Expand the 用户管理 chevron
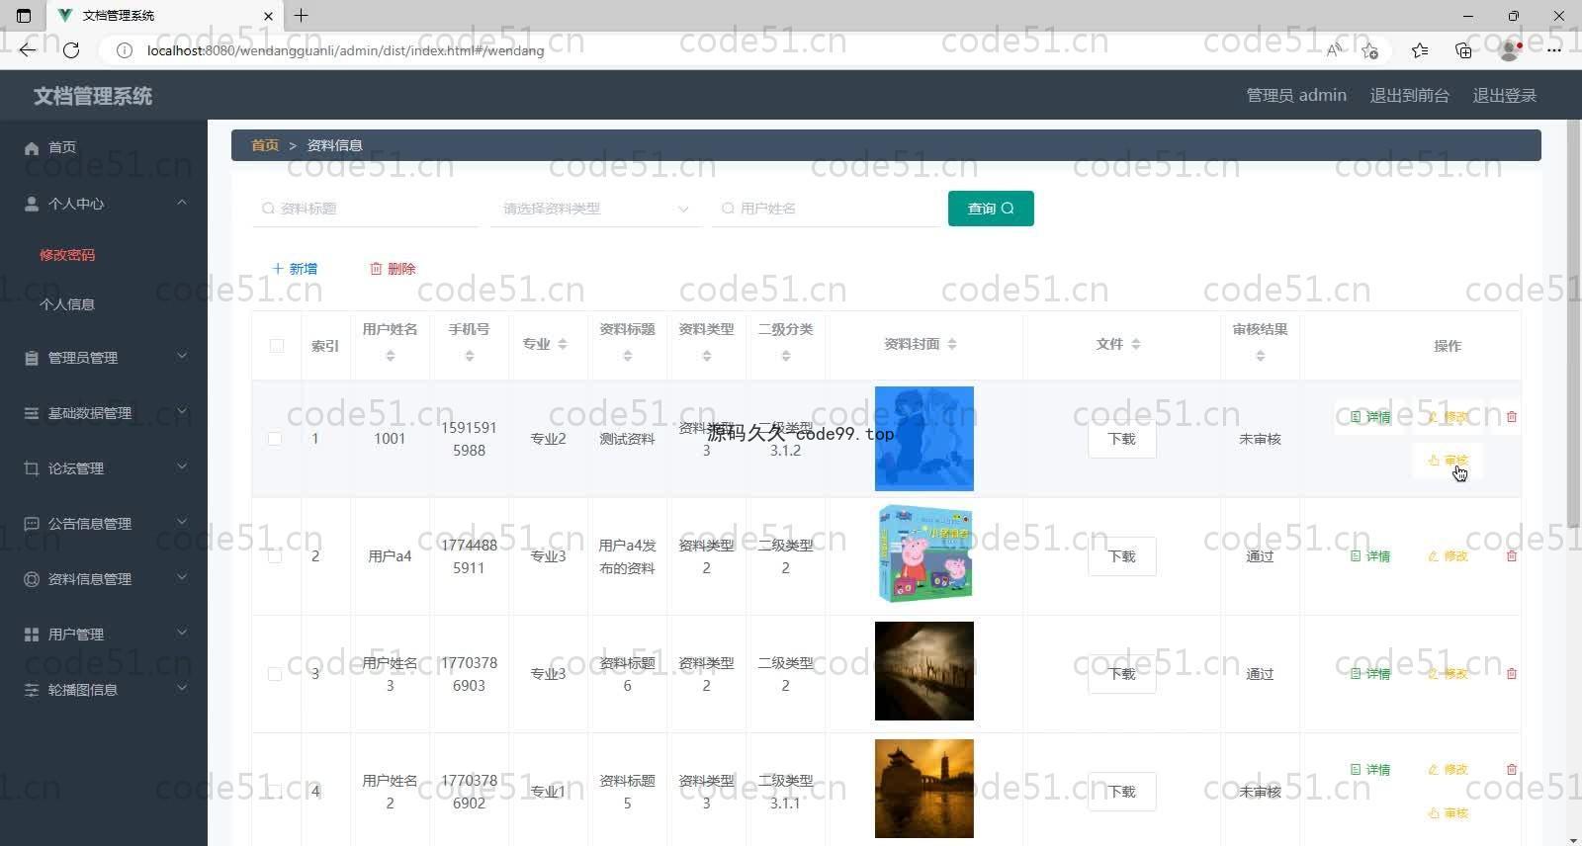This screenshot has width=1582, height=846. [x=182, y=634]
